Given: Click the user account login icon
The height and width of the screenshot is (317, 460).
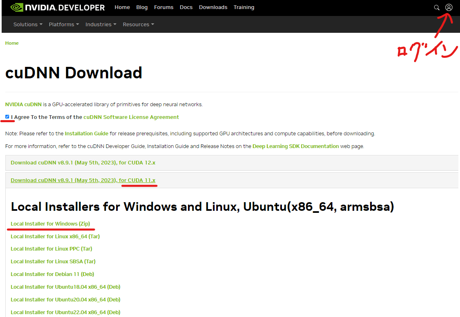Looking at the screenshot, I should click(x=449, y=7).
